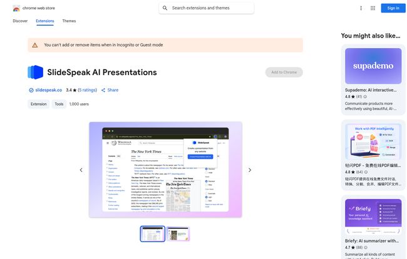This screenshot has width=407, height=259.
Task: Switch to the Themes tab
Action: [69, 21]
